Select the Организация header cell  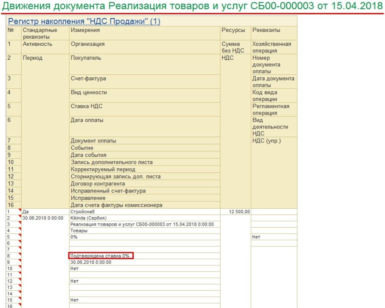tap(145, 47)
